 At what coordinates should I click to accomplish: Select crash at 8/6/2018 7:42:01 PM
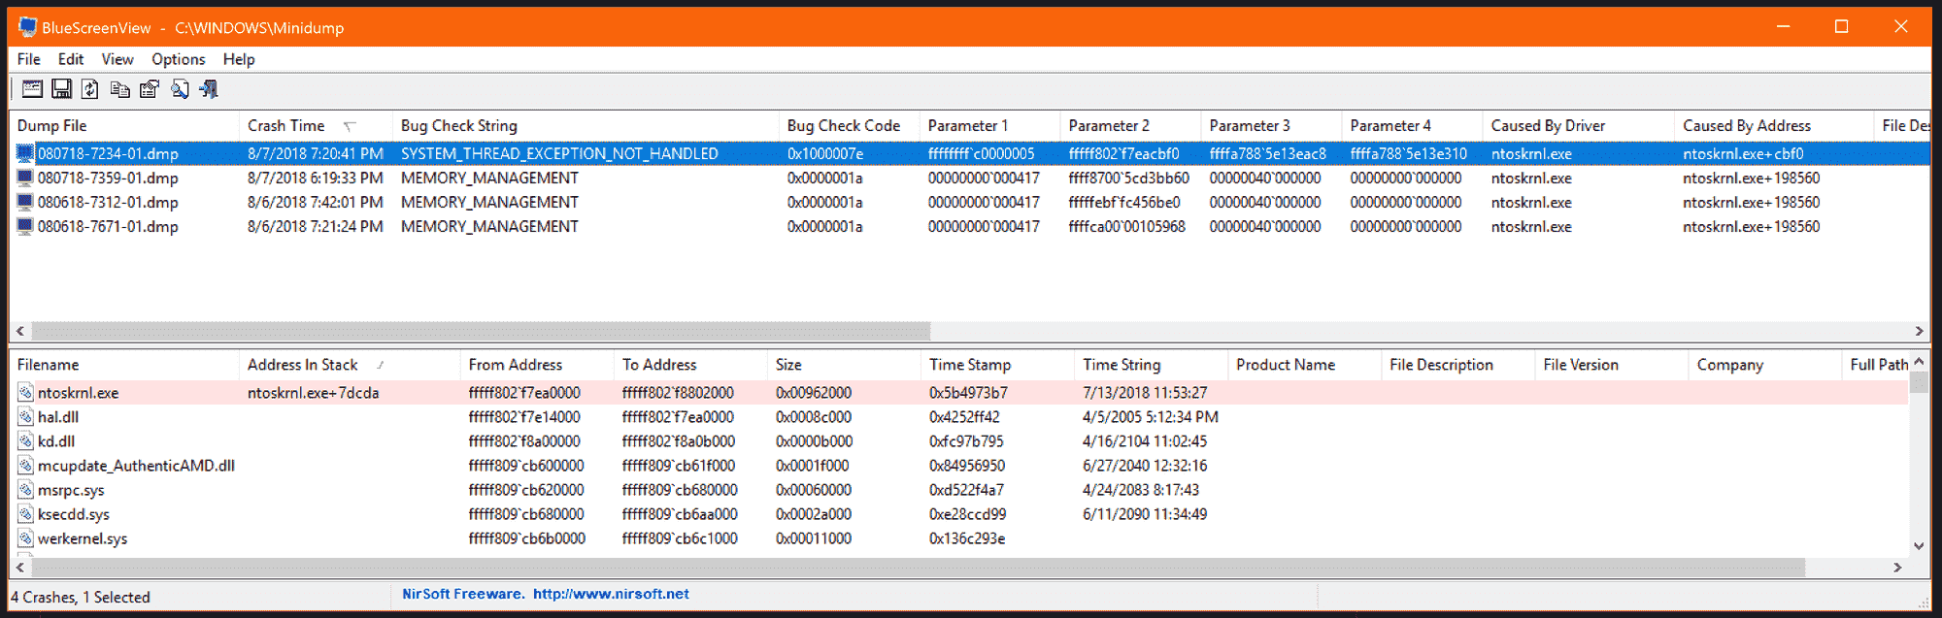[x=316, y=202]
